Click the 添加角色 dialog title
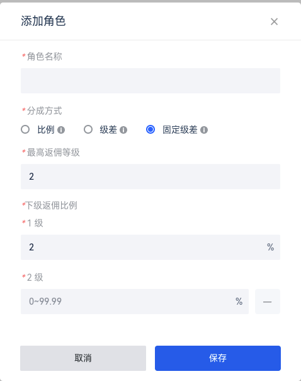301x381 pixels. pos(43,21)
